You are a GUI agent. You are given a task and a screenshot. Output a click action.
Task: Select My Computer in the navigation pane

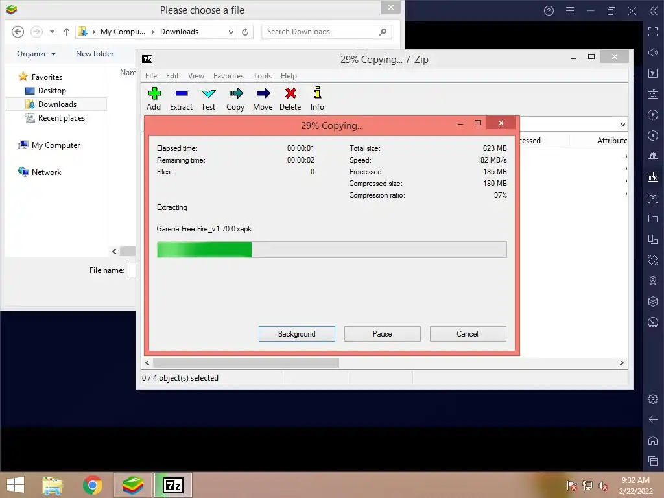56,145
